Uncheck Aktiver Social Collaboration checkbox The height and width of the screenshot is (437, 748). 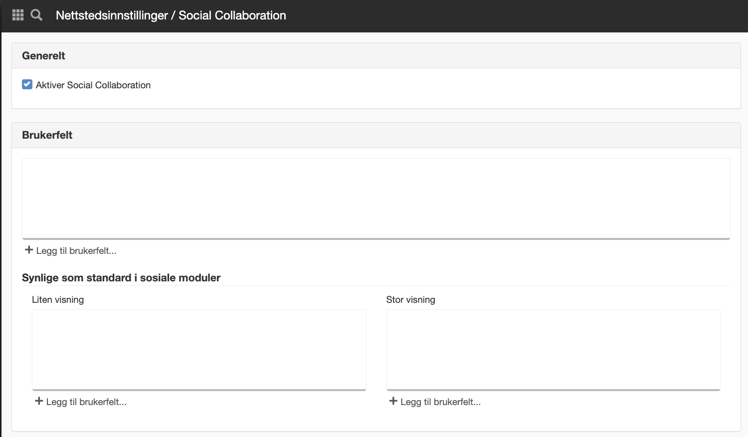27,84
